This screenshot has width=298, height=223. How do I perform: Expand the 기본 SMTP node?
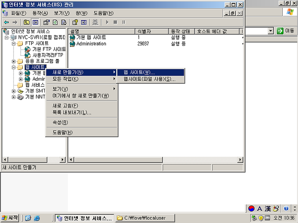pyautogui.click(x=14, y=91)
